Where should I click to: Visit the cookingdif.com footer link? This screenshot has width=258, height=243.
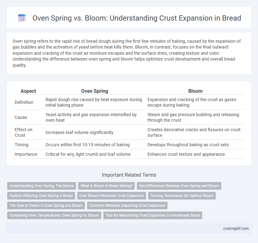236,229
